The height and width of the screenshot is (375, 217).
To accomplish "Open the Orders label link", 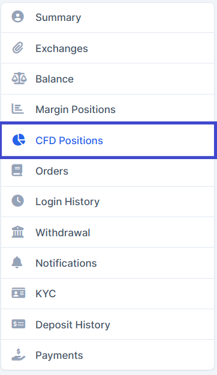I will 52,171.
